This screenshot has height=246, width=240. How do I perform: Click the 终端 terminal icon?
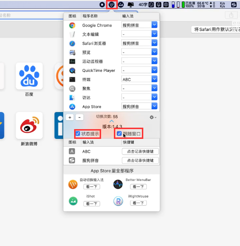(x=72, y=79)
